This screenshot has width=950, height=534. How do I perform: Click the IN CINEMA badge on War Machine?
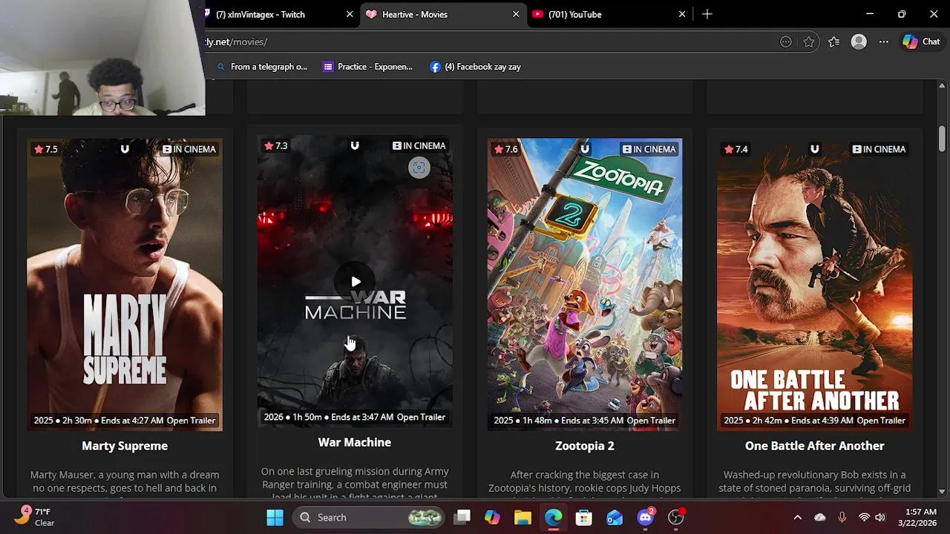(x=419, y=145)
